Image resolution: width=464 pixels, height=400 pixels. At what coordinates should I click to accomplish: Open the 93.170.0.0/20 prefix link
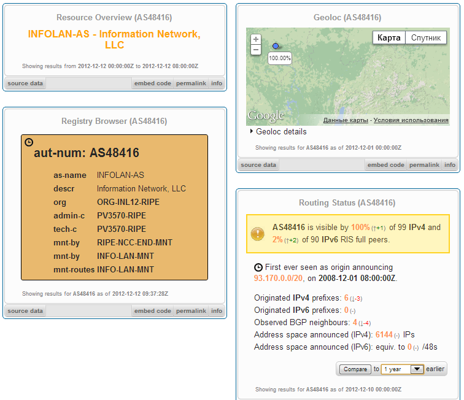278,278
